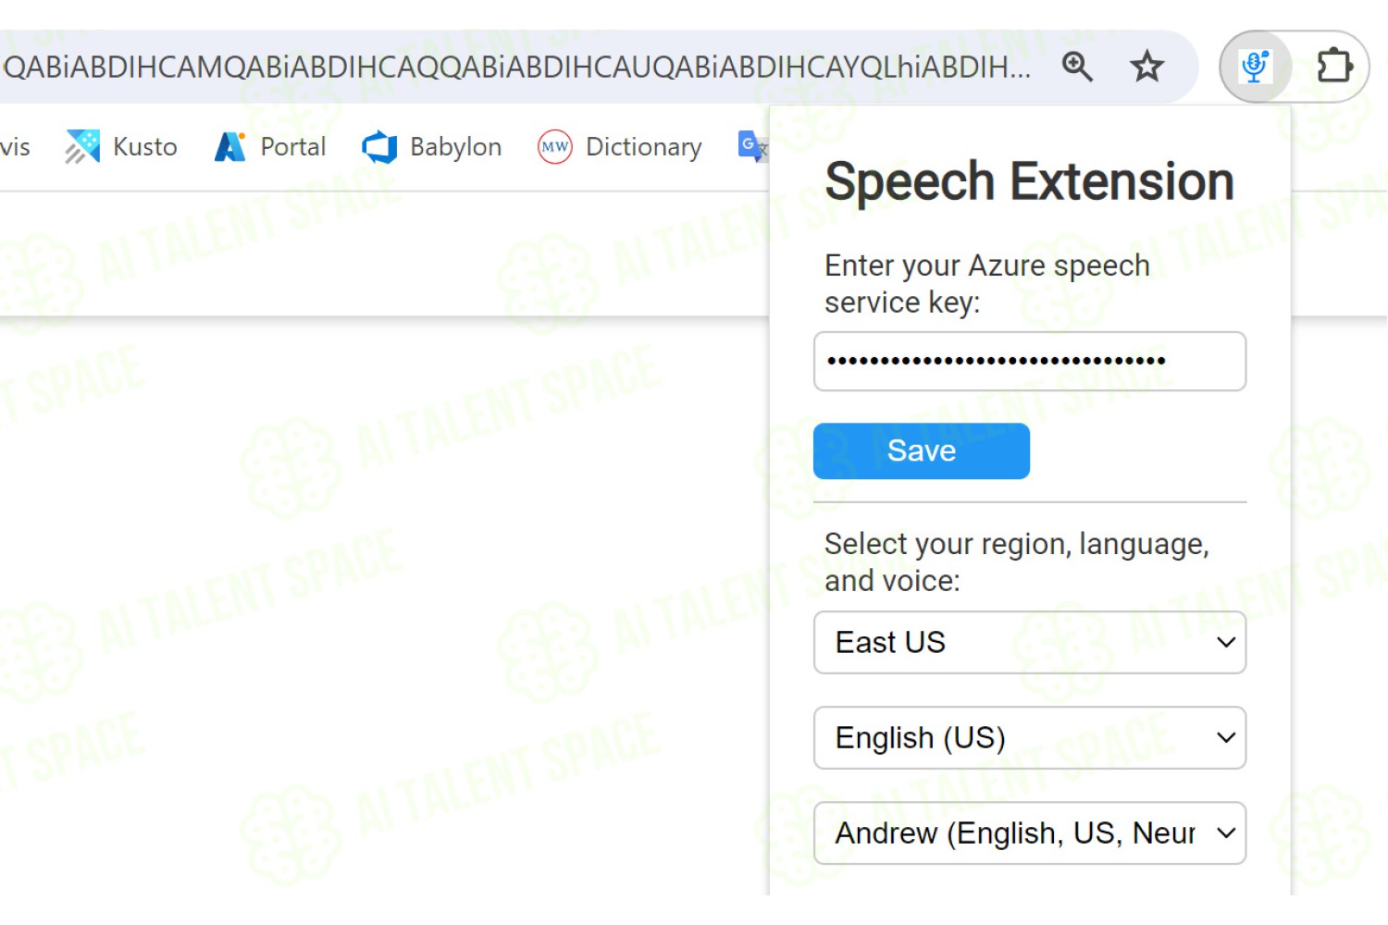This screenshot has height=925, width=1388.
Task: Open the Andrew voice dropdown
Action: pyautogui.click(x=1030, y=832)
